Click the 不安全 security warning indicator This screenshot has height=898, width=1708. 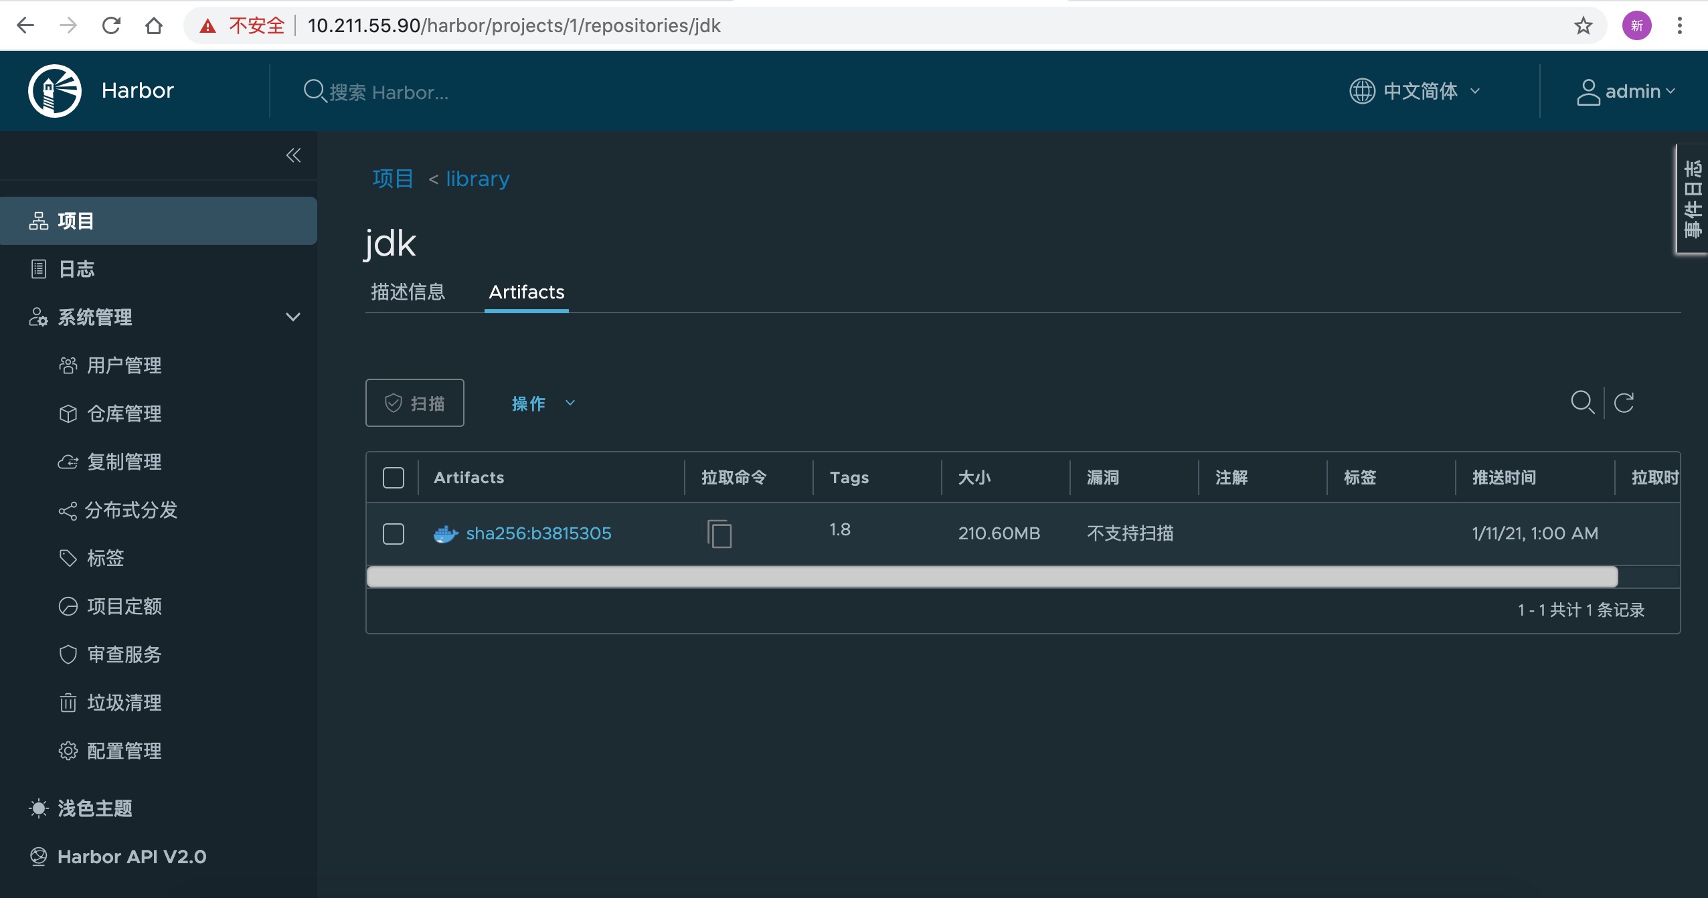pyautogui.click(x=242, y=25)
